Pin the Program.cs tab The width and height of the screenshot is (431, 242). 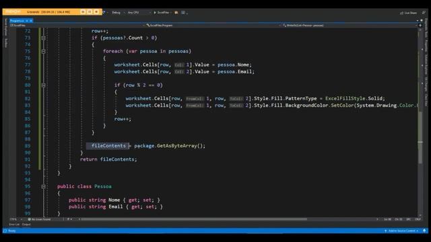(x=27, y=21)
